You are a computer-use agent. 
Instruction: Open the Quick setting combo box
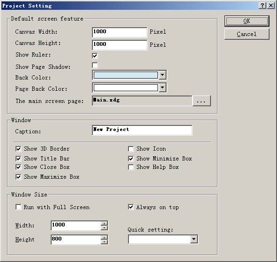pos(163,239)
